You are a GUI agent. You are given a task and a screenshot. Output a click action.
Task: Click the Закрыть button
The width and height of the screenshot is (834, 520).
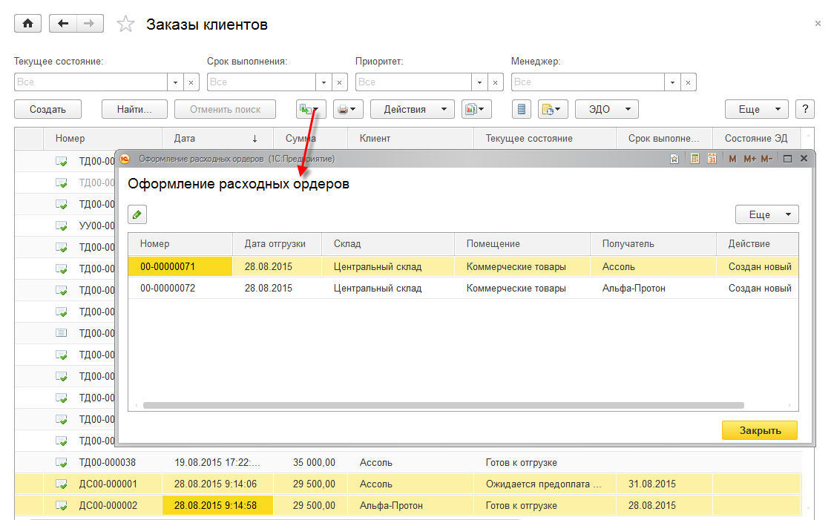tap(759, 430)
